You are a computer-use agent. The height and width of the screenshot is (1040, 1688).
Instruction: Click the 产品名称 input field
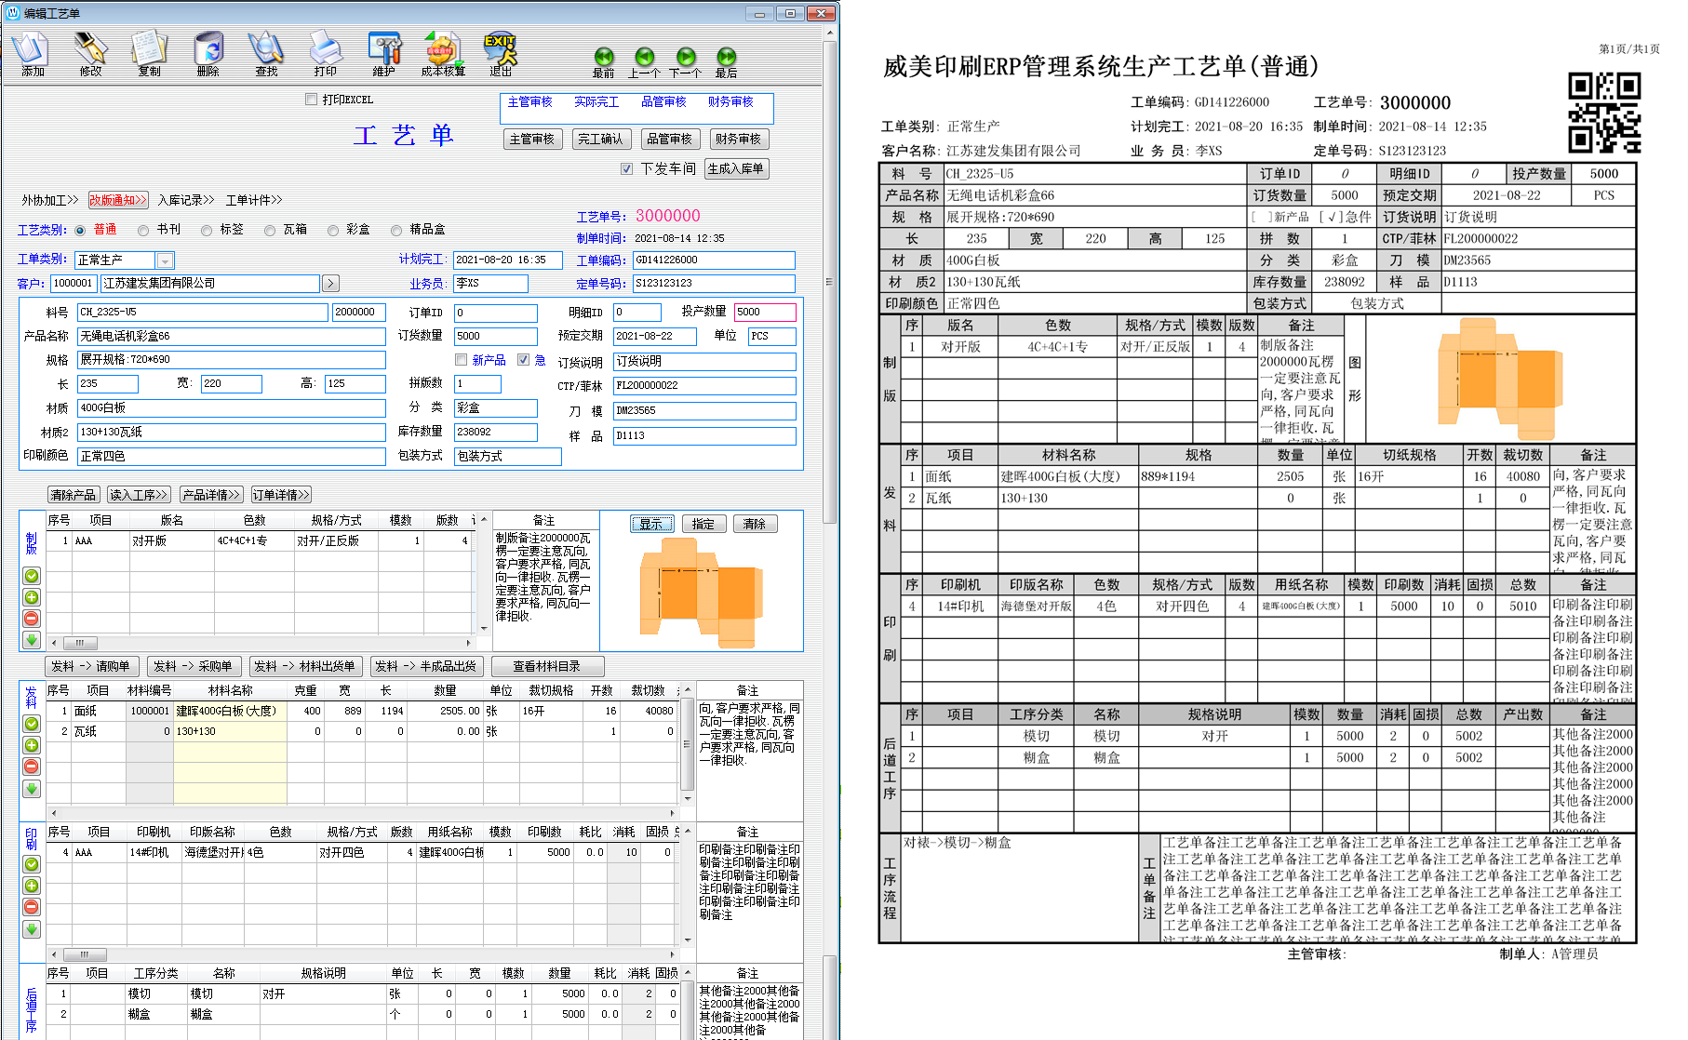point(231,337)
